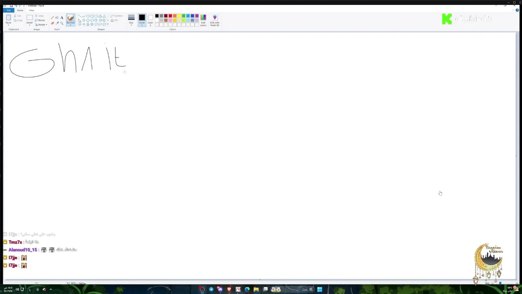Choose the Rounded rectangle shape
Screen dimensions: 522x294
96,16
